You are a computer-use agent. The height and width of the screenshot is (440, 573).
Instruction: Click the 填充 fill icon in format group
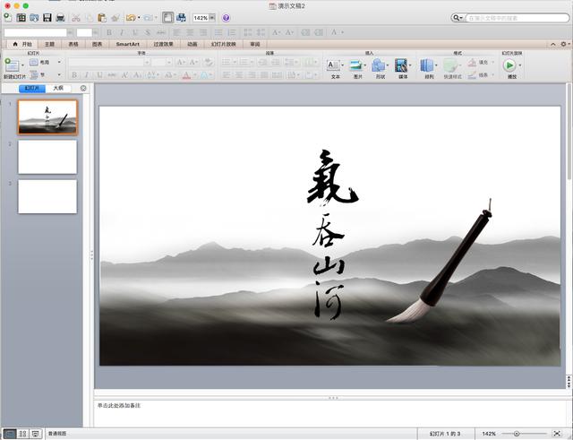472,62
